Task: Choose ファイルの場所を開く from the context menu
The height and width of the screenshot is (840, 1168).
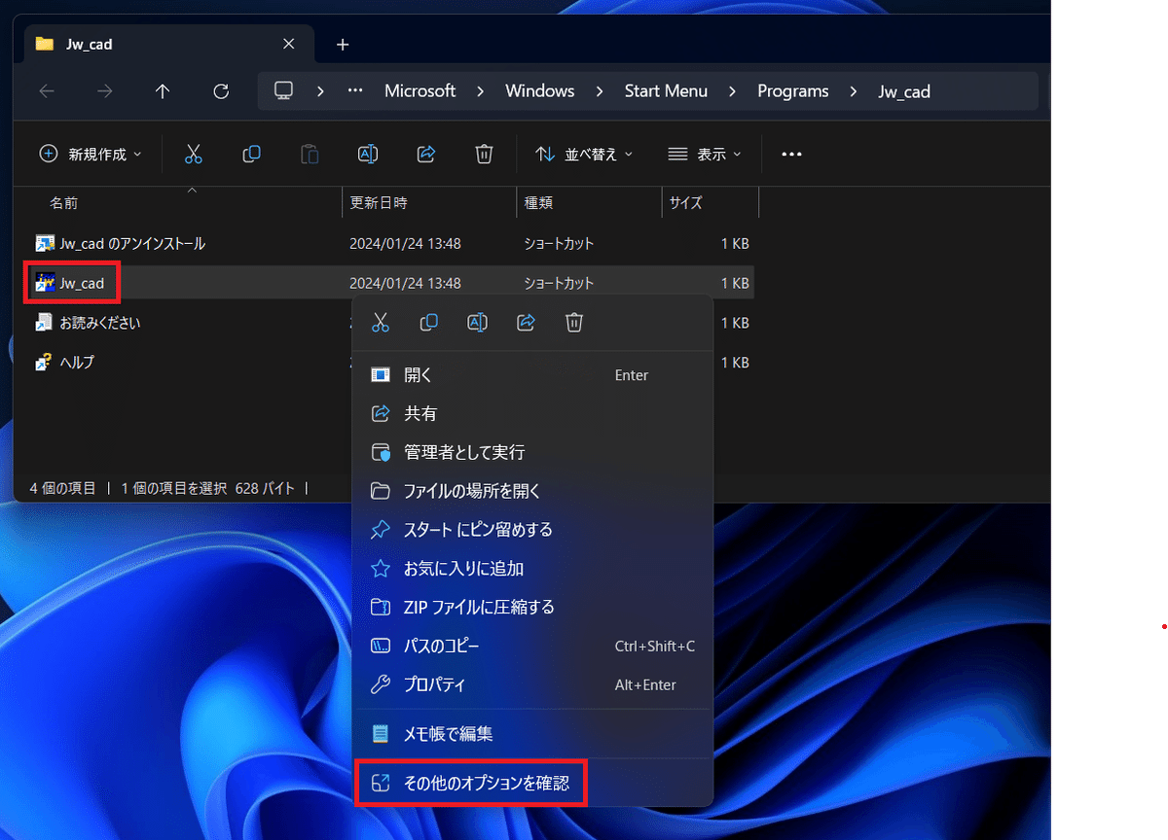Action: pos(532,491)
